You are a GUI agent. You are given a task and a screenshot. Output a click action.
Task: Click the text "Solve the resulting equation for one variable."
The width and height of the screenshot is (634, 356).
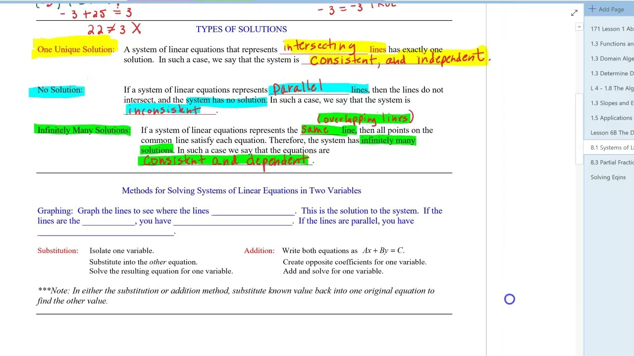(161, 271)
